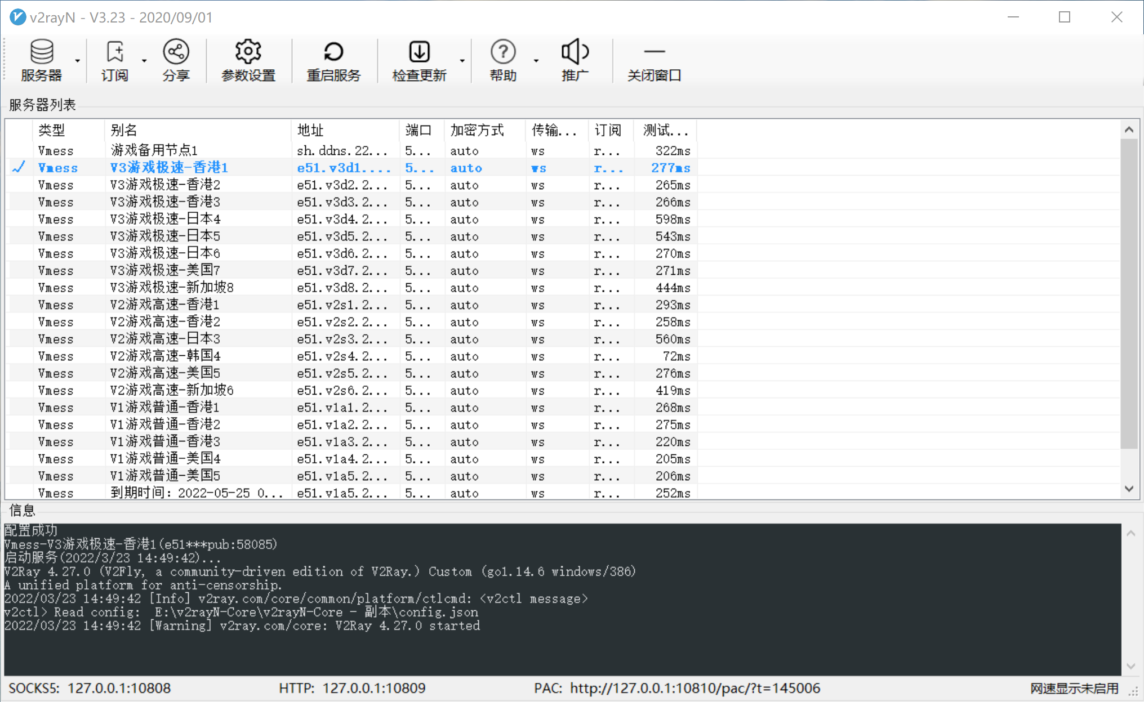The image size is (1144, 702).
Task: Select the V2游戏高速-韩国4 server row
Action: (x=165, y=356)
